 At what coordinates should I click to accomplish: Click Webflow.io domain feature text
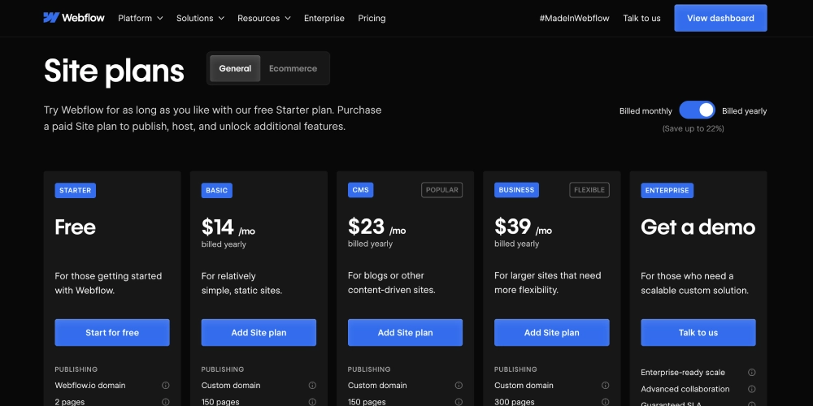(90, 385)
